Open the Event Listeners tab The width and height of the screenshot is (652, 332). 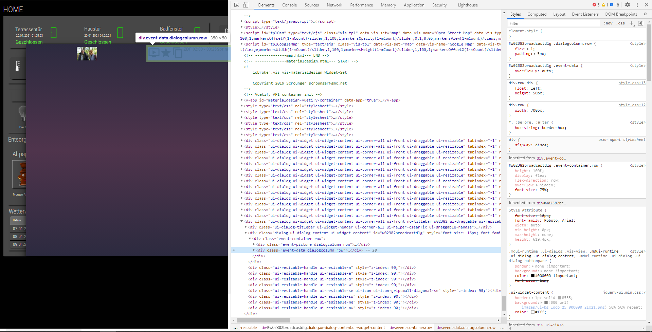[585, 14]
